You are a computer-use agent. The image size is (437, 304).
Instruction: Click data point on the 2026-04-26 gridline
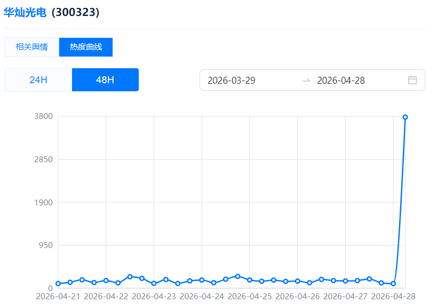[297, 281]
